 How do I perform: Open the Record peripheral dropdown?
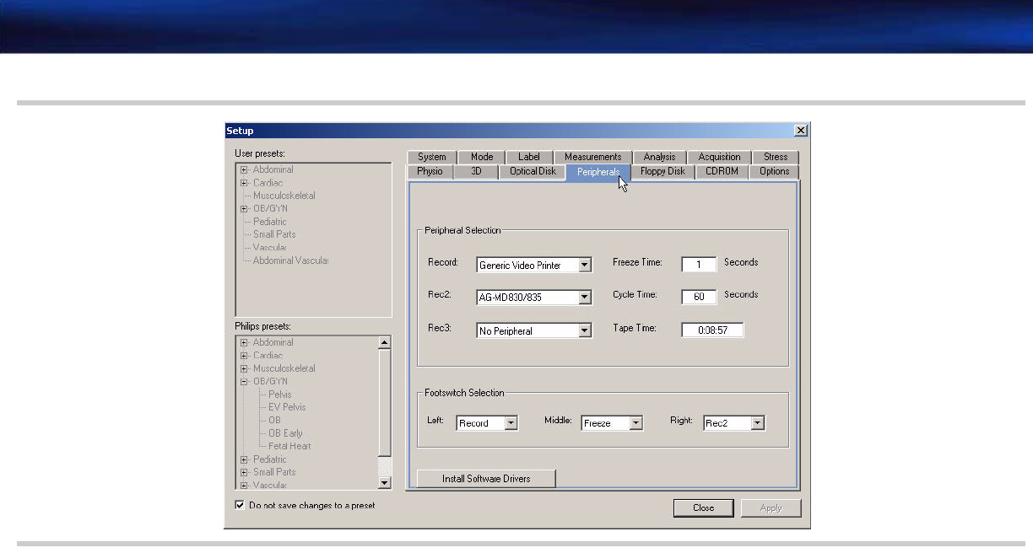point(585,266)
